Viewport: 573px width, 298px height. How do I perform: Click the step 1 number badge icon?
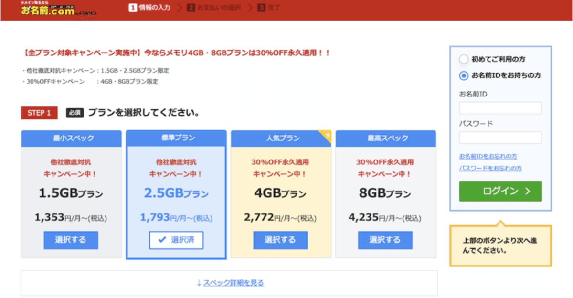[132, 7]
